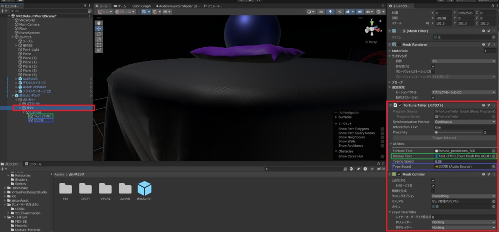
Task: Toggle 影を受ける checkbox
Action: pyautogui.click(x=433, y=66)
